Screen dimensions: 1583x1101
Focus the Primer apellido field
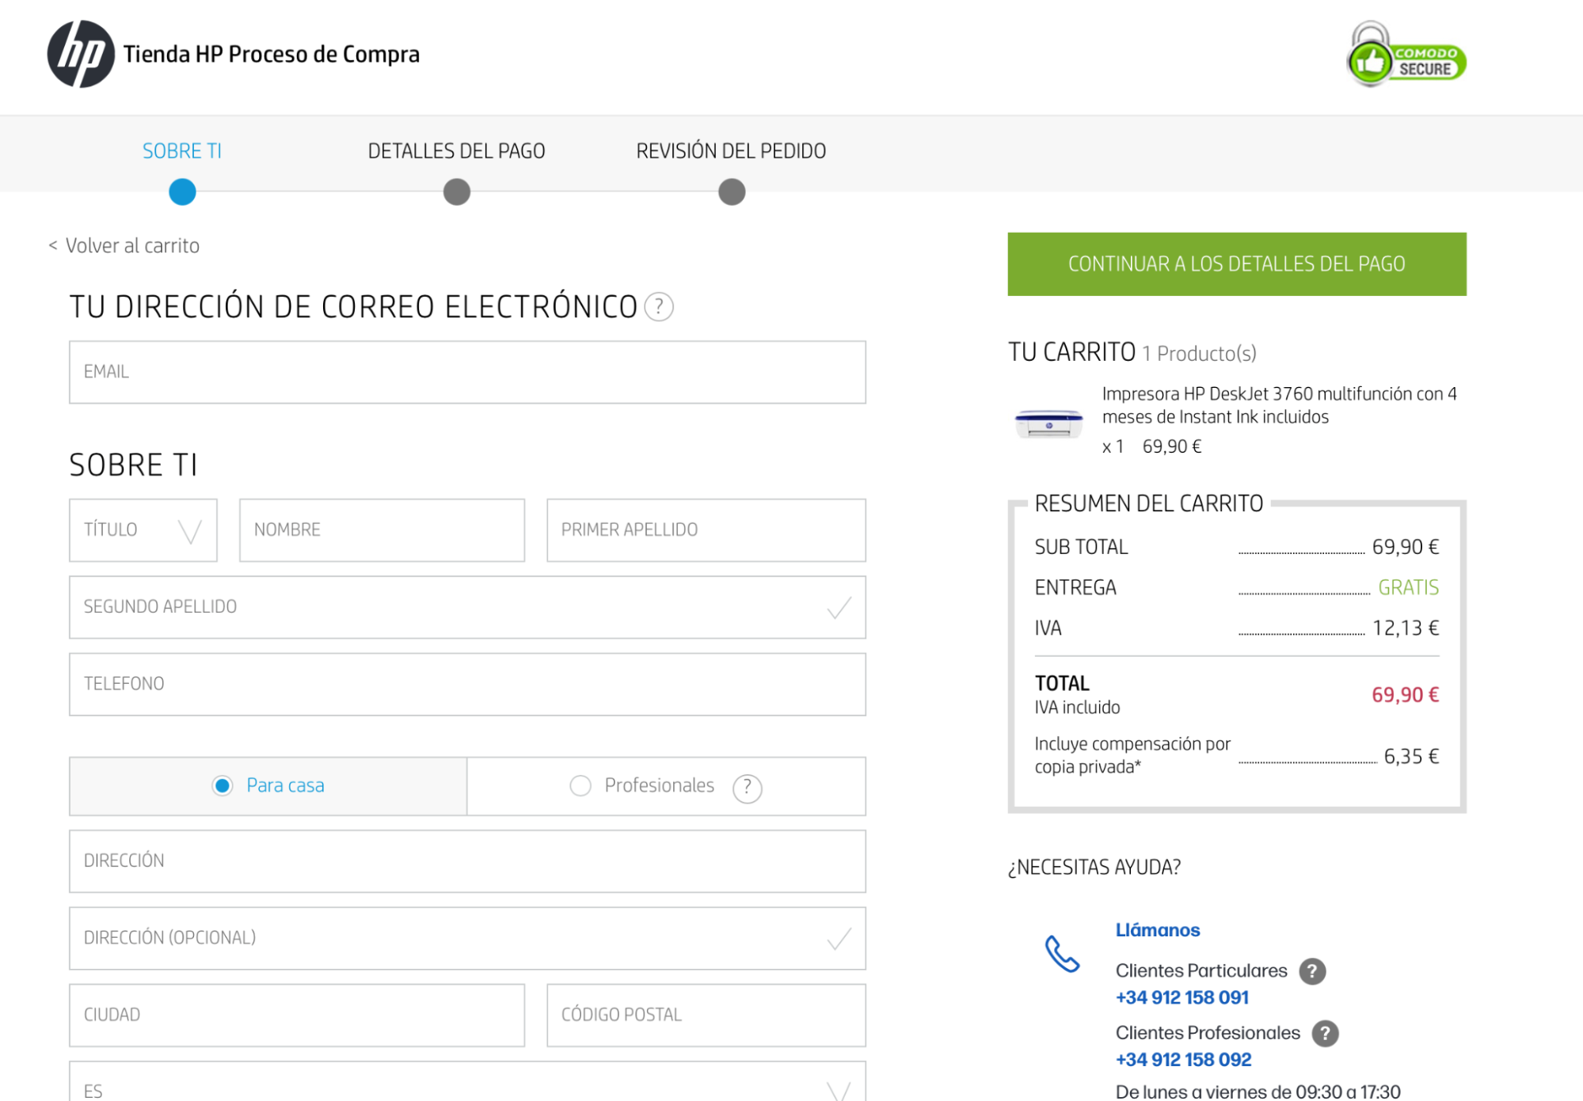(706, 530)
